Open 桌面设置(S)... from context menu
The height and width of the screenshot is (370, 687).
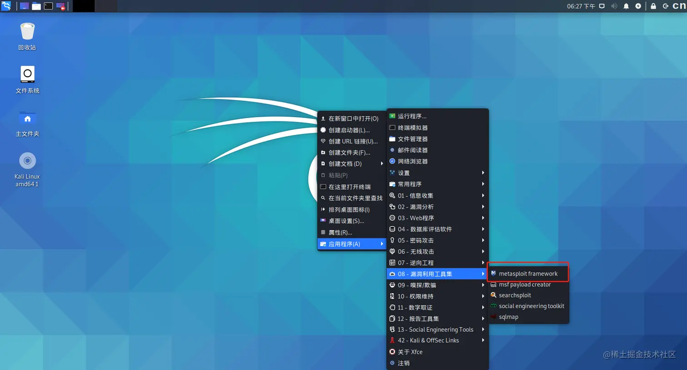pyautogui.click(x=352, y=221)
